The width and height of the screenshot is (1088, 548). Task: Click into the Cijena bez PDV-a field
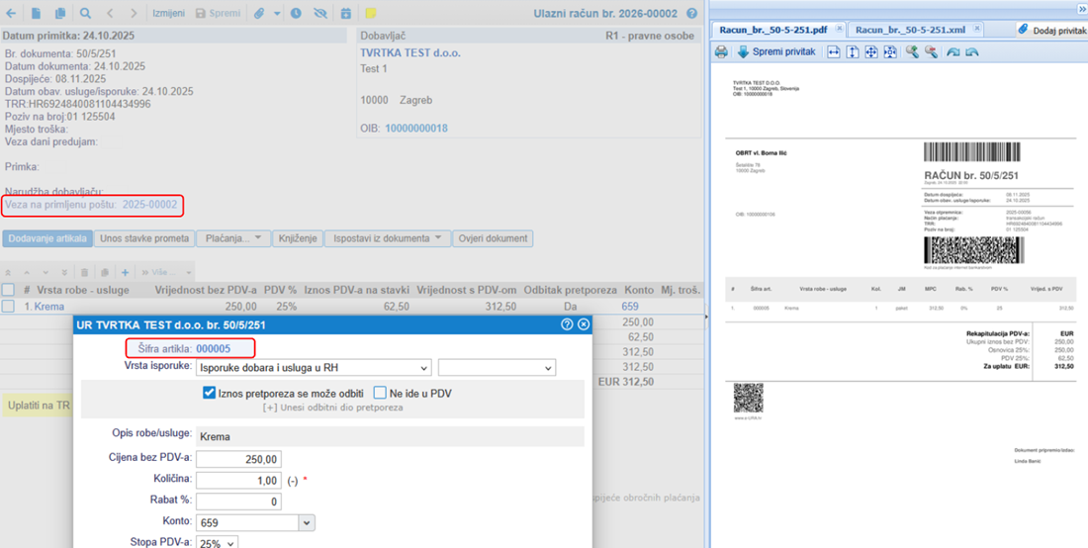point(238,459)
